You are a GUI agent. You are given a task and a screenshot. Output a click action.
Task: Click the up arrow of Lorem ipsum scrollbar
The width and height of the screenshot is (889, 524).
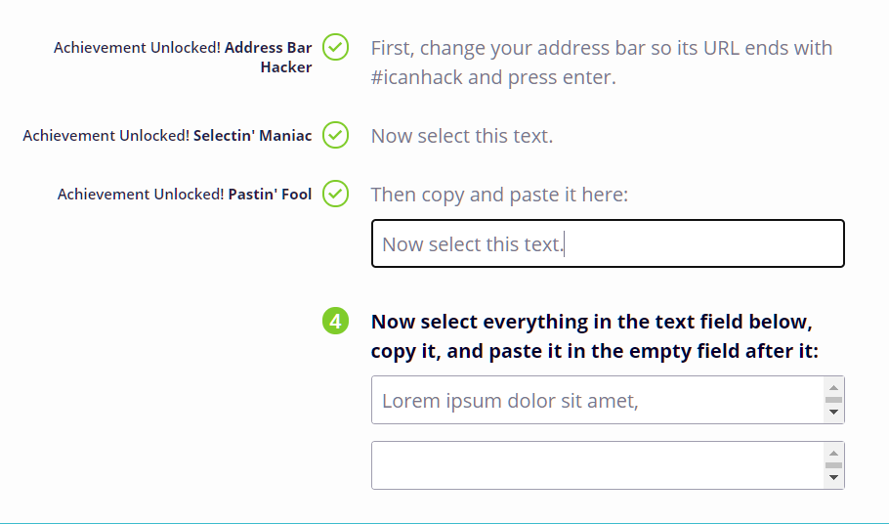tap(833, 388)
